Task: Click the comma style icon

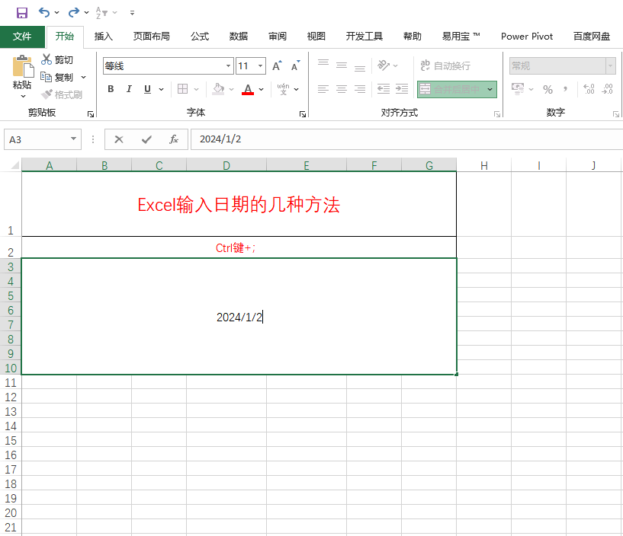Action: (x=565, y=89)
